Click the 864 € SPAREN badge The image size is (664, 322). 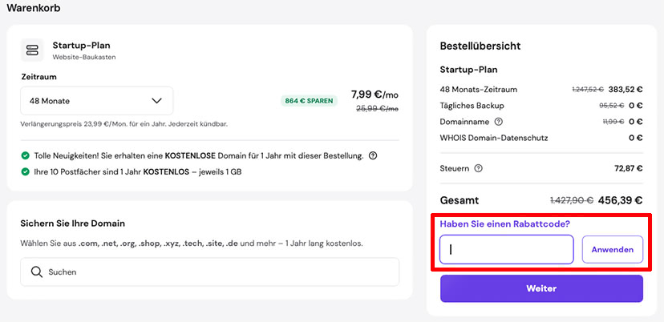tap(309, 101)
